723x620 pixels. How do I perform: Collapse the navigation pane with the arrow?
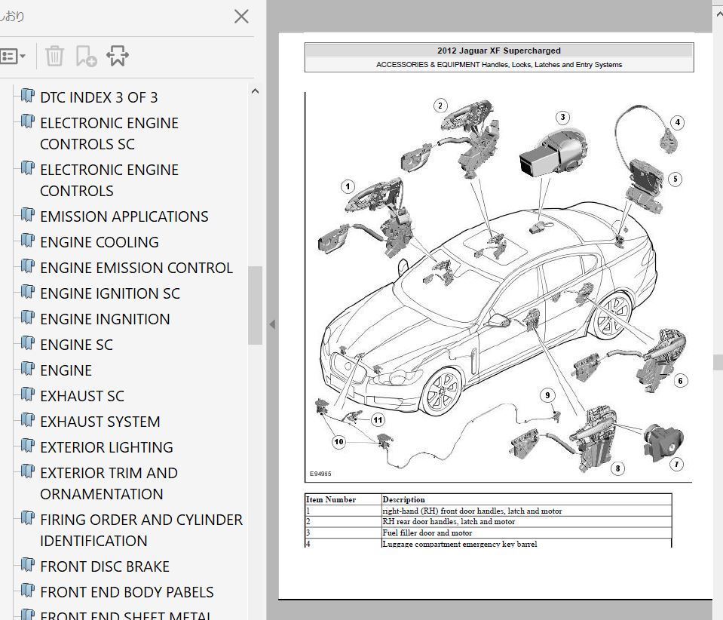coord(272,324)
